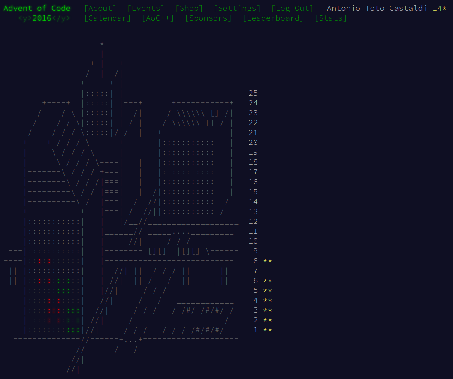This screenshot has height=379, width=453.
Task: View the [Sponsors] page
Action: pyautogui.click(x=208, y=18)
